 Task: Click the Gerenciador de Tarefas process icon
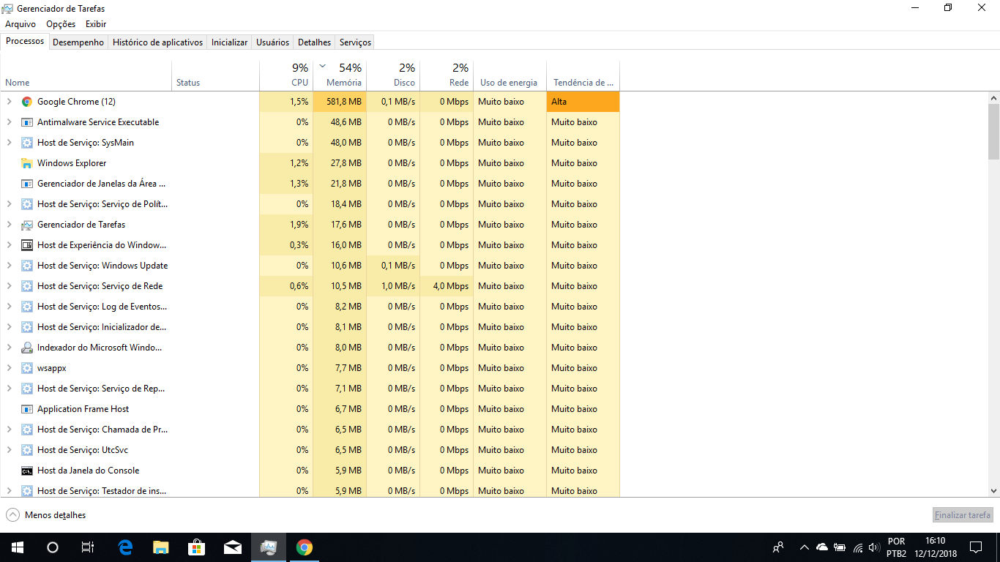coord(27,225)
